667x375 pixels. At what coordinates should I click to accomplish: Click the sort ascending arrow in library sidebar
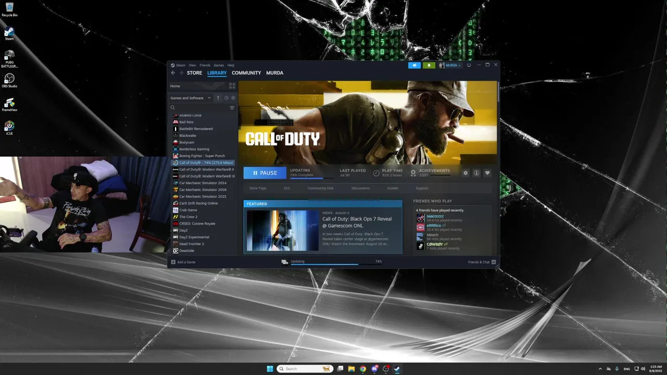click(x=218, y=98)
